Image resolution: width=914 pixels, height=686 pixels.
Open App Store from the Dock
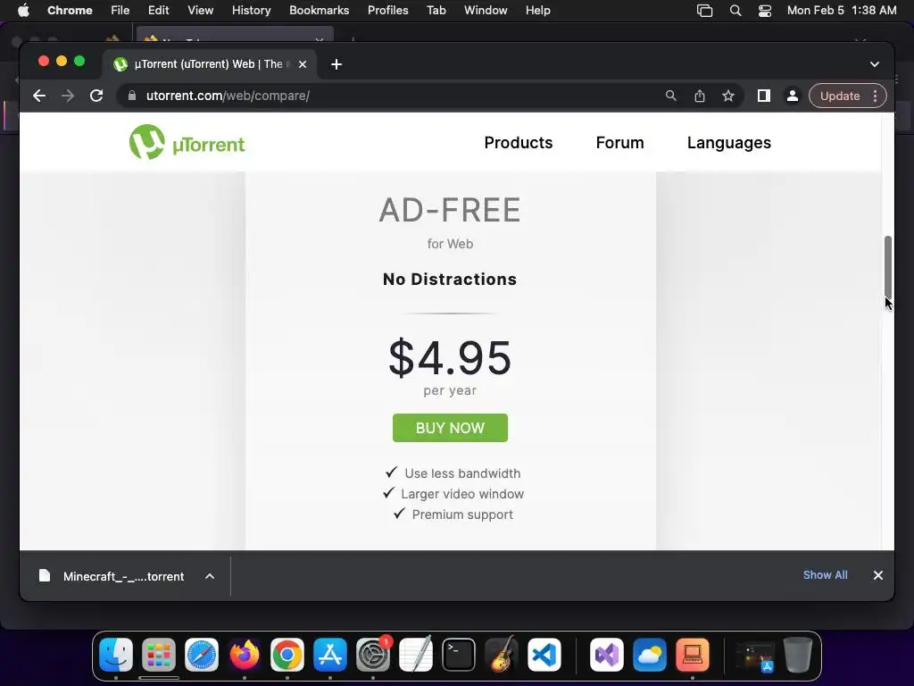[x=330, y=655]
